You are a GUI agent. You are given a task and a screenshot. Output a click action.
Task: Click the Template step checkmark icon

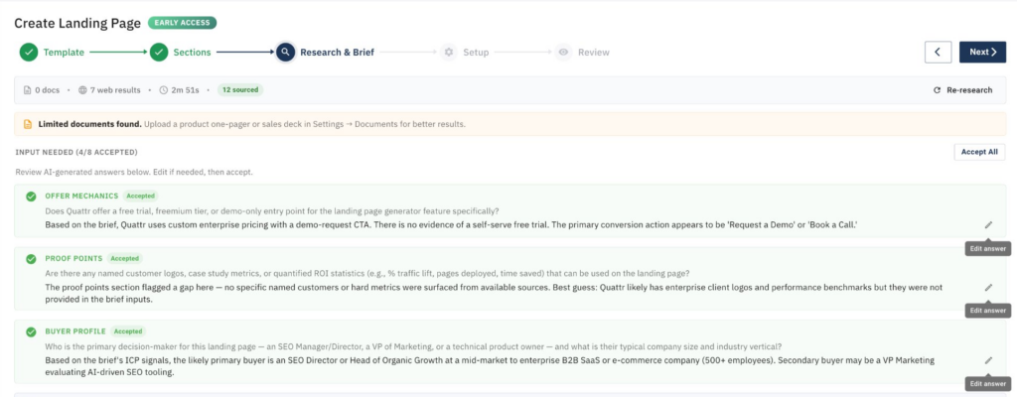29,52
